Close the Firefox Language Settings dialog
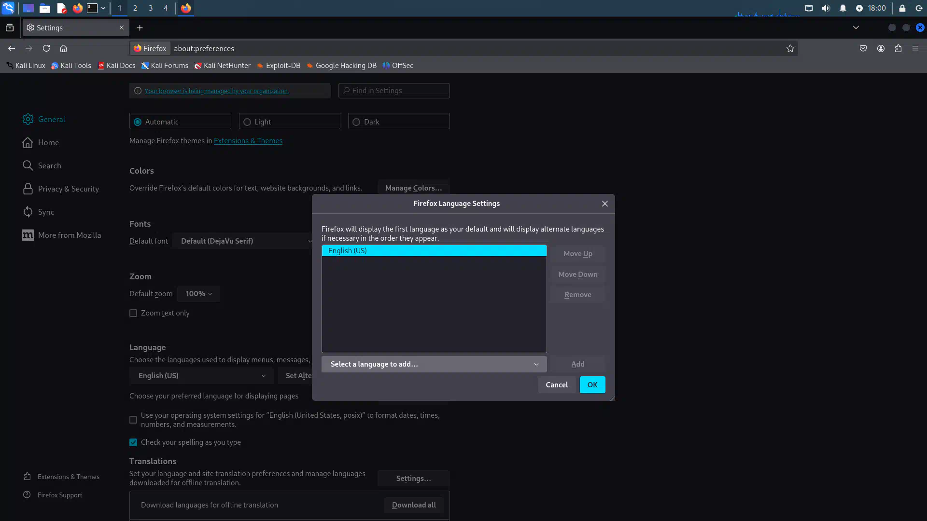This screenshot has width=927, height=521. pyautogui.click(x=604, y=204)
